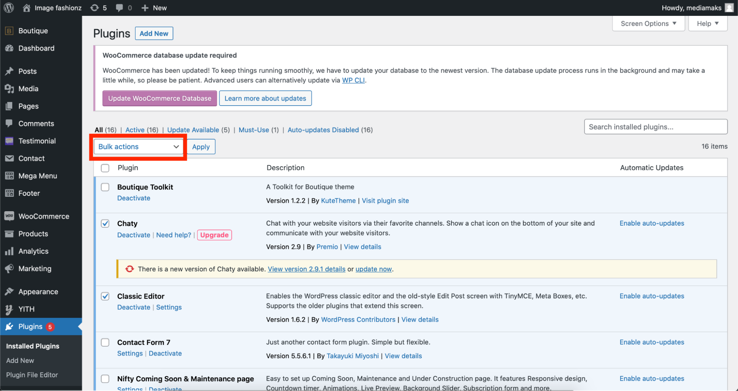Click the comments bubble icon in admin bar
This screenshot has width=738, height=391.
(120, 8)
